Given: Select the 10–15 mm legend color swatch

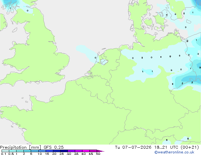Looking at the screenshot, I should [x=42, y=151].
